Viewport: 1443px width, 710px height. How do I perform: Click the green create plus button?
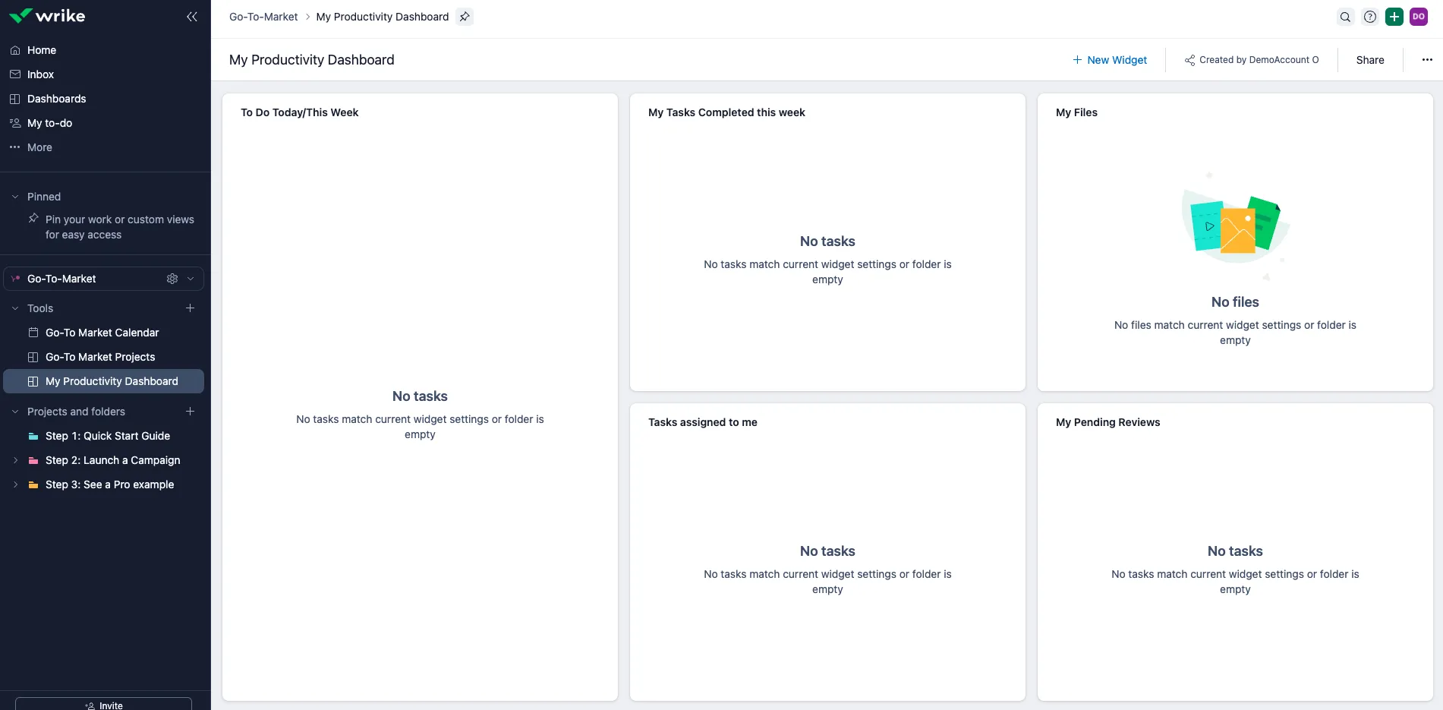(1394, 17)
